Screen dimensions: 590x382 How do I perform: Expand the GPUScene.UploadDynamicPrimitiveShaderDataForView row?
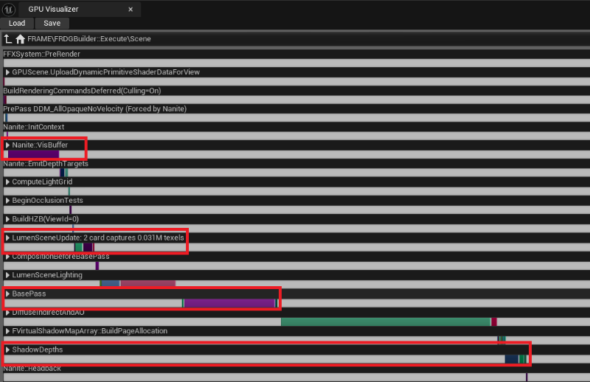coord(7,72)
